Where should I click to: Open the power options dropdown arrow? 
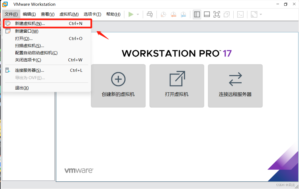138,15
